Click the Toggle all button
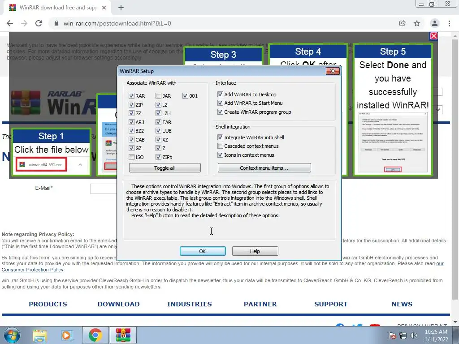This screenshot has height=344, width=459. pyautogui.click(x=165, y=168)
